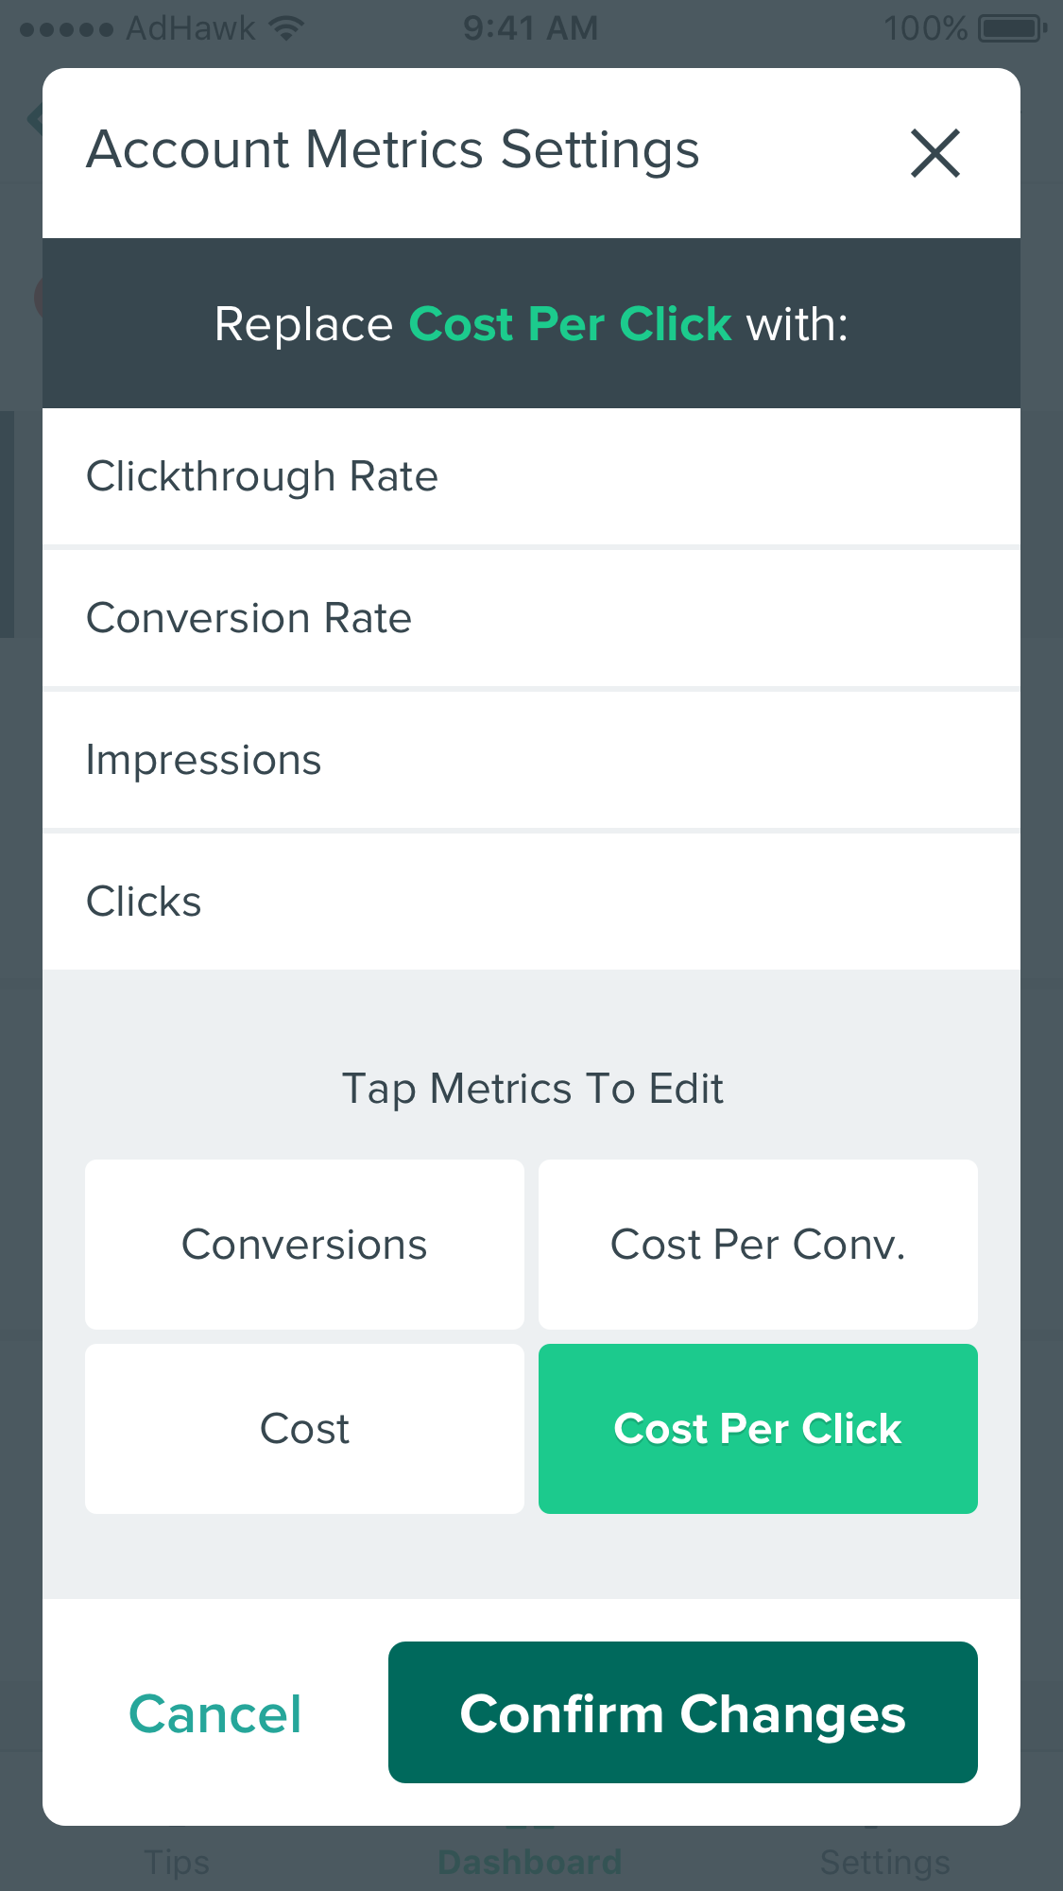Image resolution: width=1063 pixels, height=1891 pixels.
Task: Select the Cost Per Conv. metric tile
Action: (x=758, y=1245)
